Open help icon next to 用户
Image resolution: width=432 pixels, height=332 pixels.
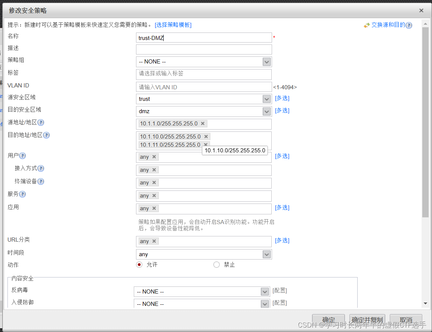(x=22, y=156)
